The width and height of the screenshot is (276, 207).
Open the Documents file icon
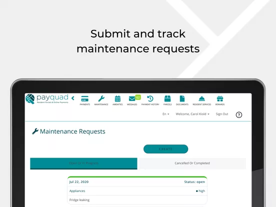point(182,98)
